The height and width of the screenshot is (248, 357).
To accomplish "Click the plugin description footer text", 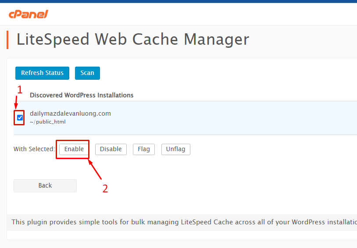I will click(184, 222).
